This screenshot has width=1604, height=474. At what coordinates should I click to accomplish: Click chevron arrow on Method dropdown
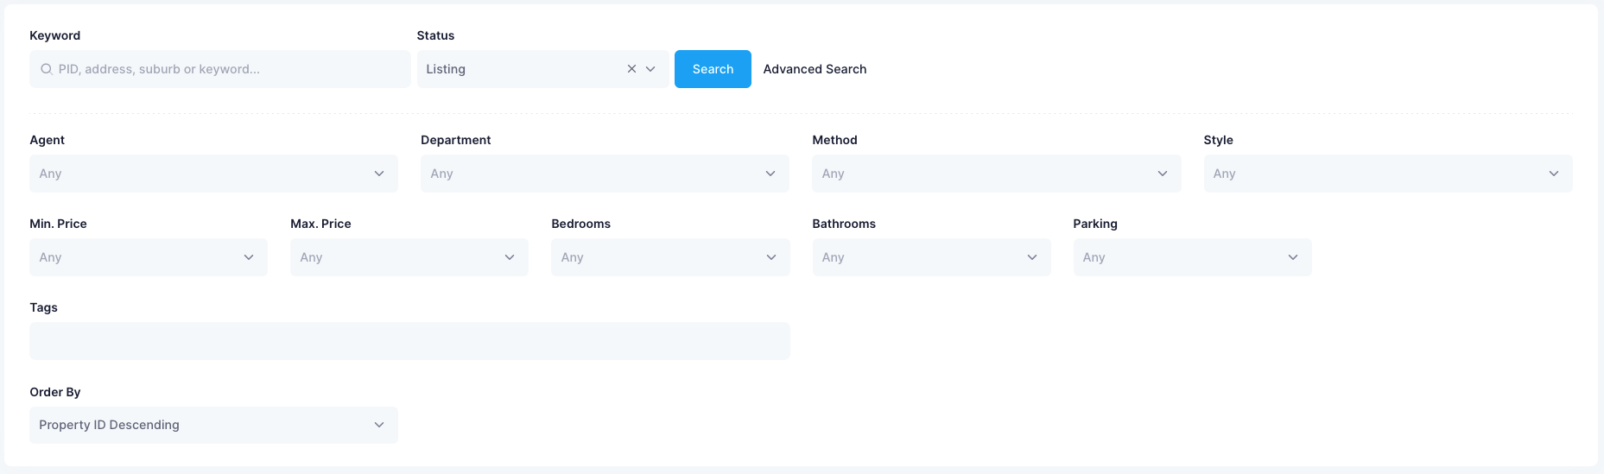coord(1163,174)
